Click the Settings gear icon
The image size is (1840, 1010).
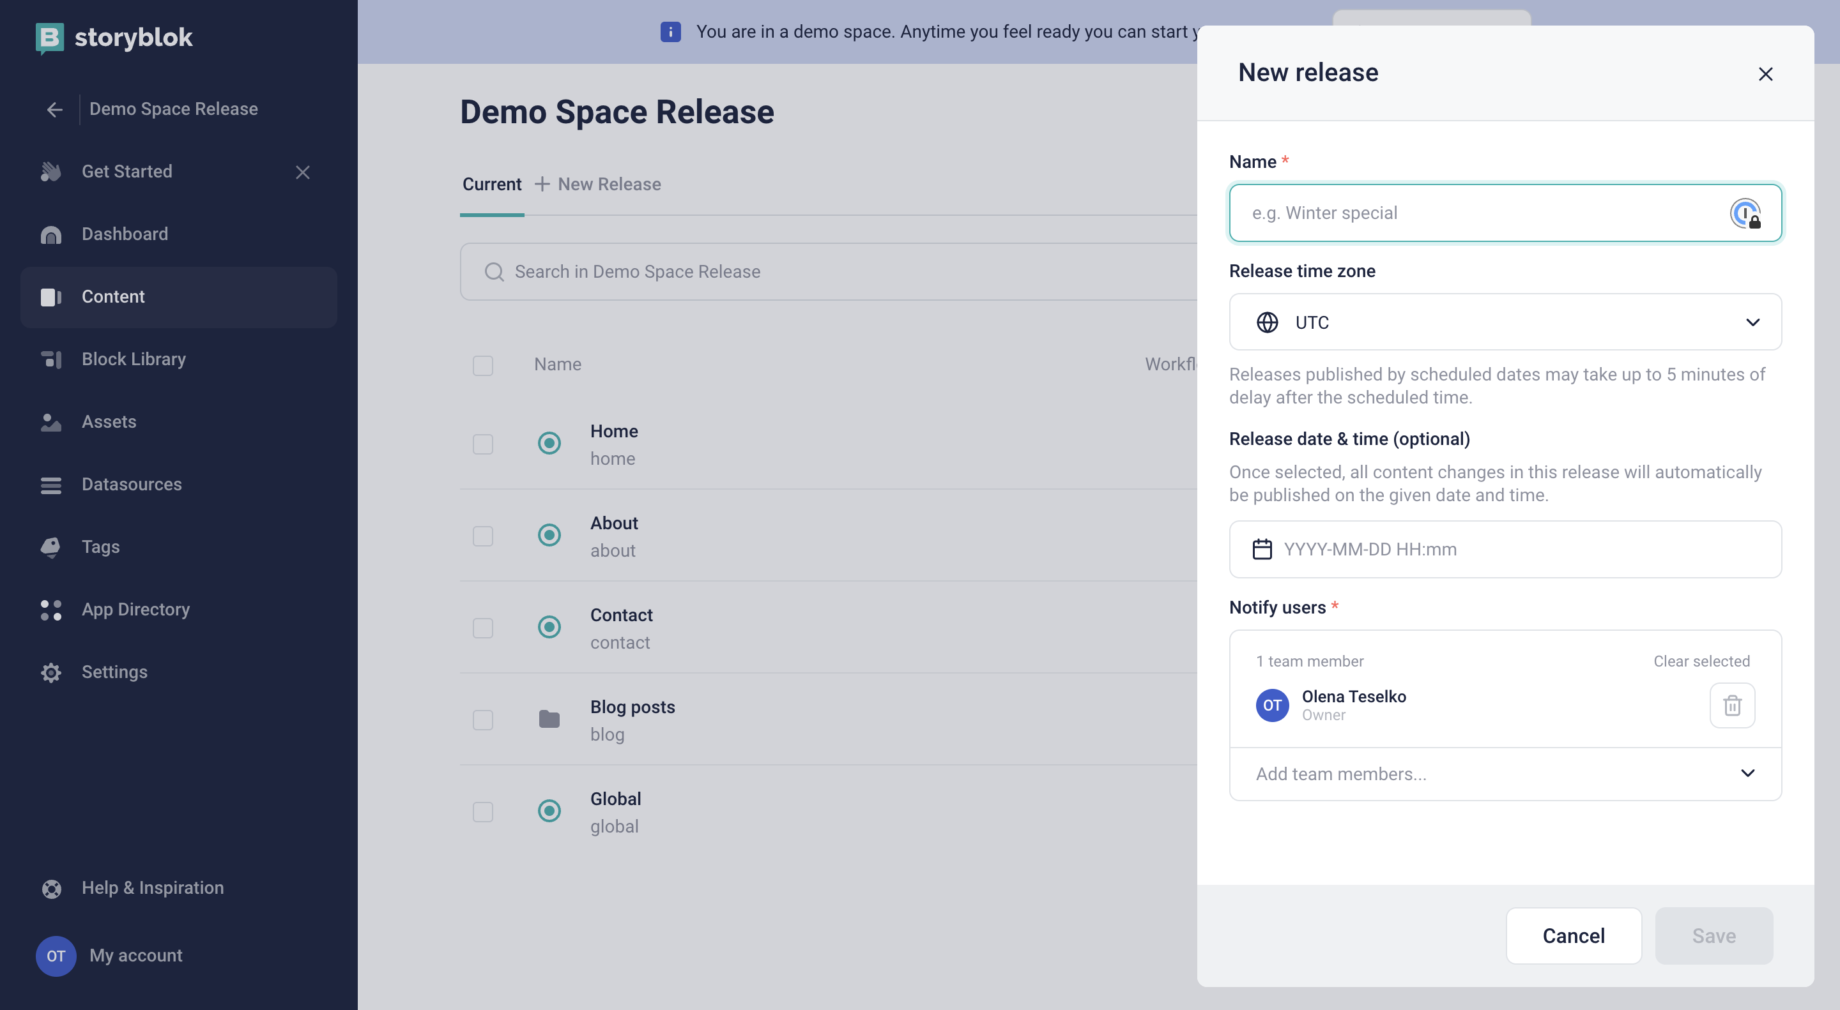pos(50,673)
